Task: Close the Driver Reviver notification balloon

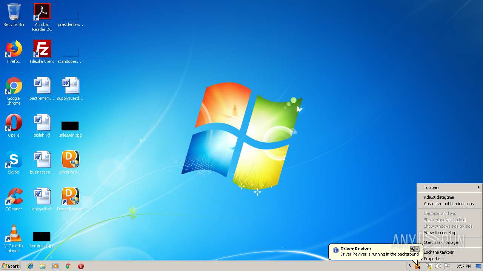Action: [417, 249]
